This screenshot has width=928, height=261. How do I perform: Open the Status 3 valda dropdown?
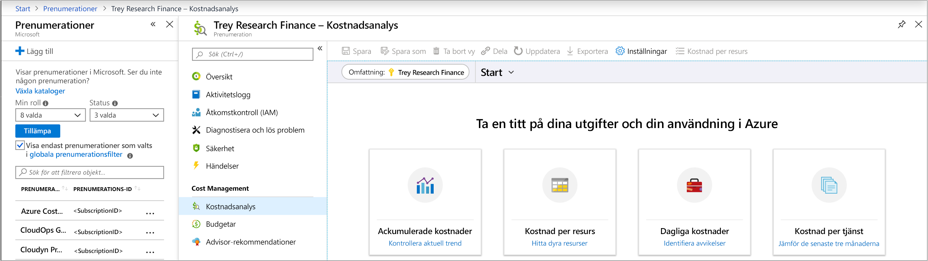pyautogui.click(x=127, y=115)
